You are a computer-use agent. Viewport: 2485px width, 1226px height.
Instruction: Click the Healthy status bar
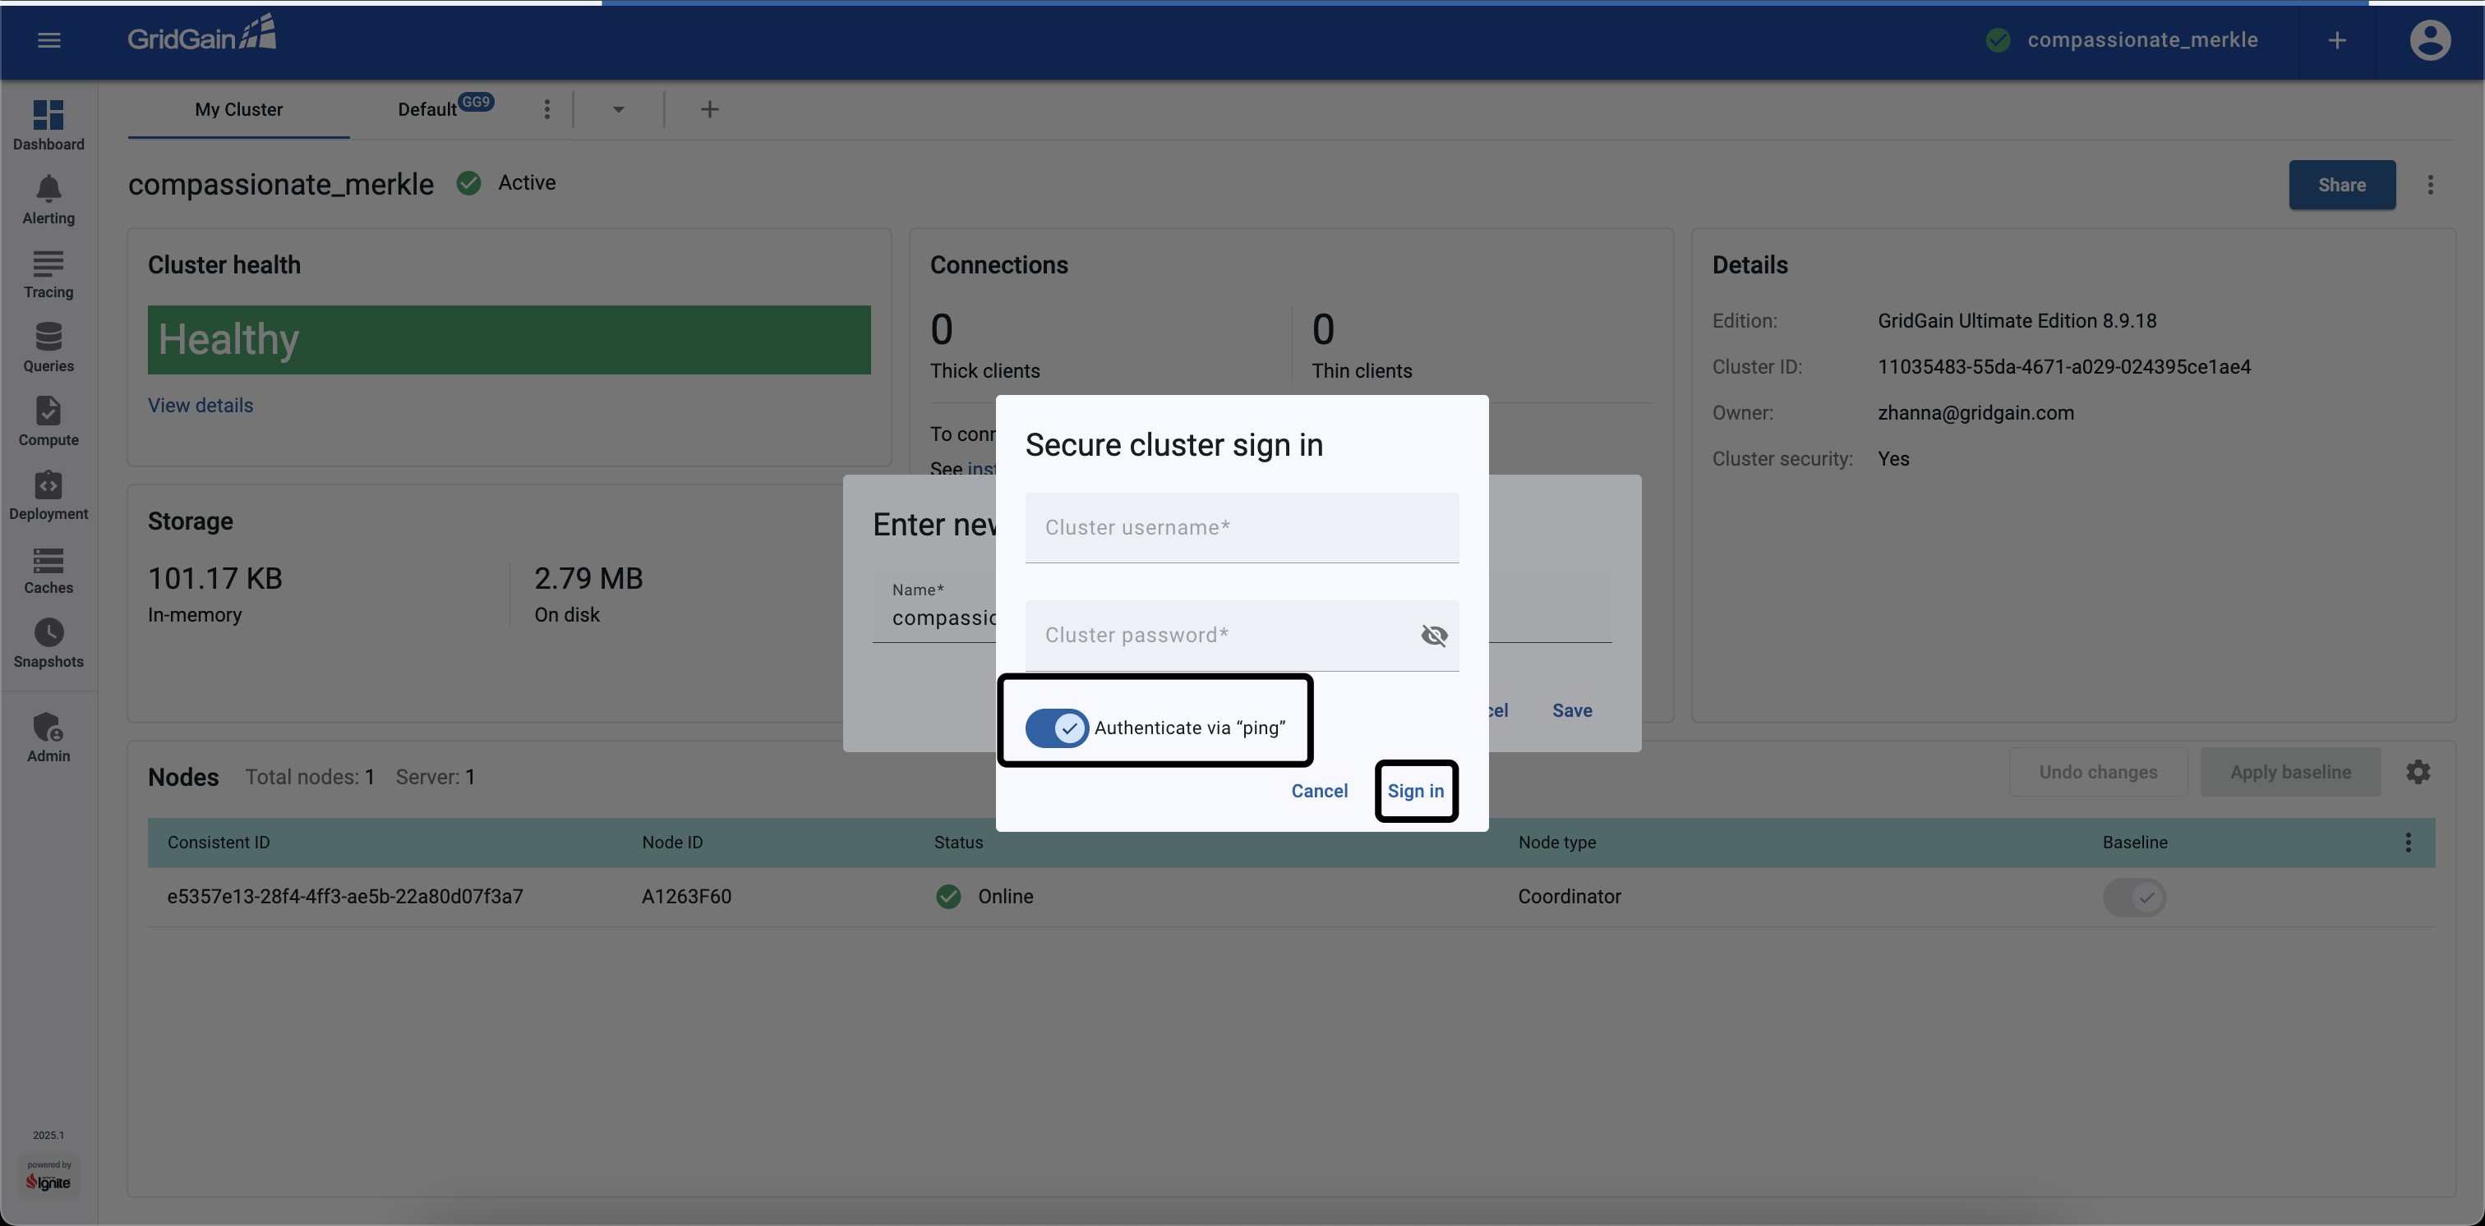[509, 339]
